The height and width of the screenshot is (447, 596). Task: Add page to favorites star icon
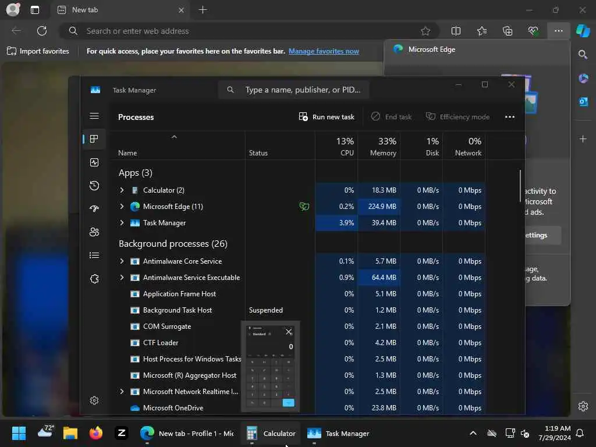(x=425, y=31)
